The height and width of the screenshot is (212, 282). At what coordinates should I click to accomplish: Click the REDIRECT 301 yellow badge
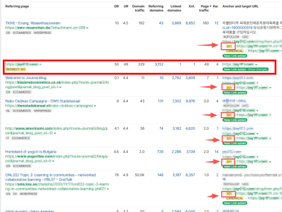[x=16, y=69]
